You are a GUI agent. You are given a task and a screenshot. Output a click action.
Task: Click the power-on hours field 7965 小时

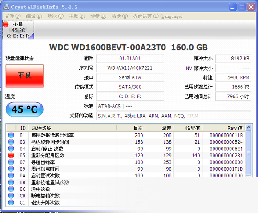coord(233,96)
